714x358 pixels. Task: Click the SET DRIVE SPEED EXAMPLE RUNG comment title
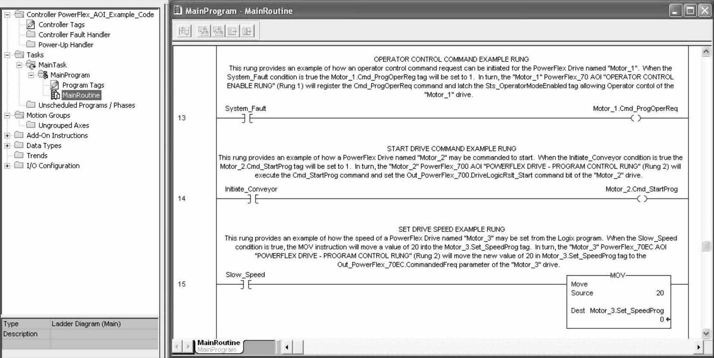pyautogui.click(x=452, y=229)
